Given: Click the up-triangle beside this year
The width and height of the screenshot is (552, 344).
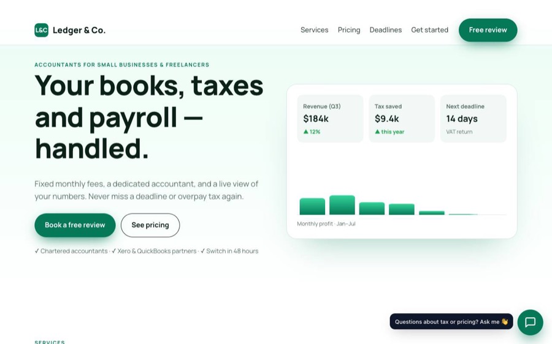Looking at the screenshot, I should [377, 132].
